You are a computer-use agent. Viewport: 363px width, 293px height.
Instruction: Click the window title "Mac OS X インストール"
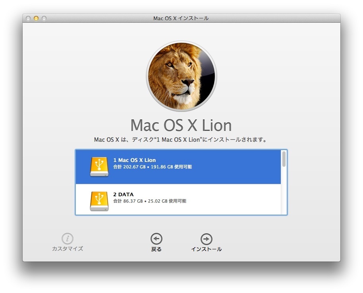181,18
